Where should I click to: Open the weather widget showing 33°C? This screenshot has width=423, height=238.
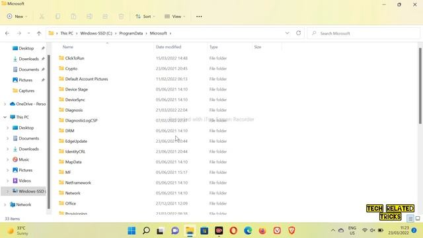pos(18,231)
